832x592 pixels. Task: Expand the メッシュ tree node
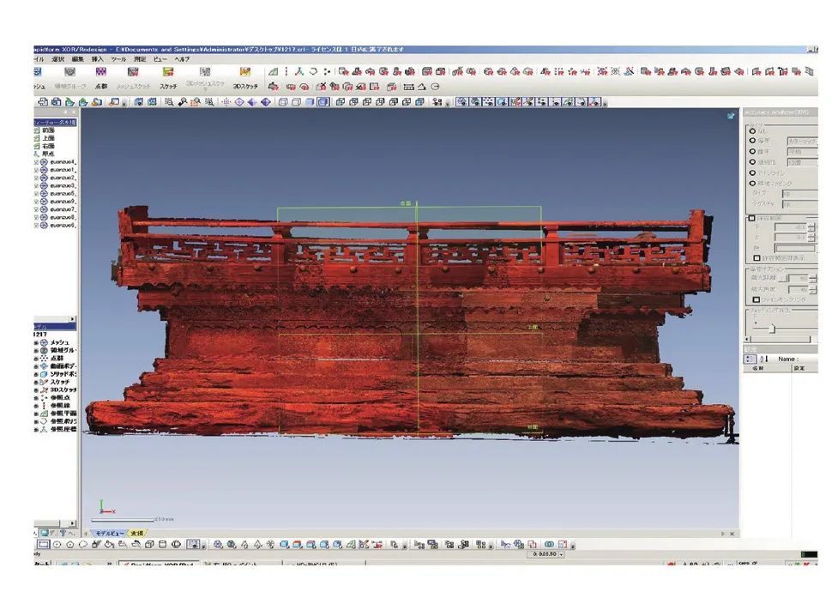point(36,343)
